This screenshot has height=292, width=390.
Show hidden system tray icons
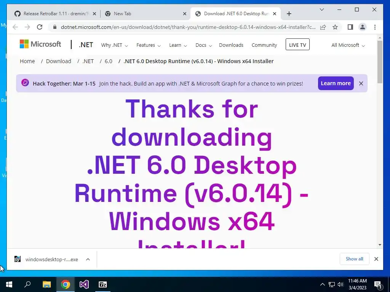[x=322, y=284]
